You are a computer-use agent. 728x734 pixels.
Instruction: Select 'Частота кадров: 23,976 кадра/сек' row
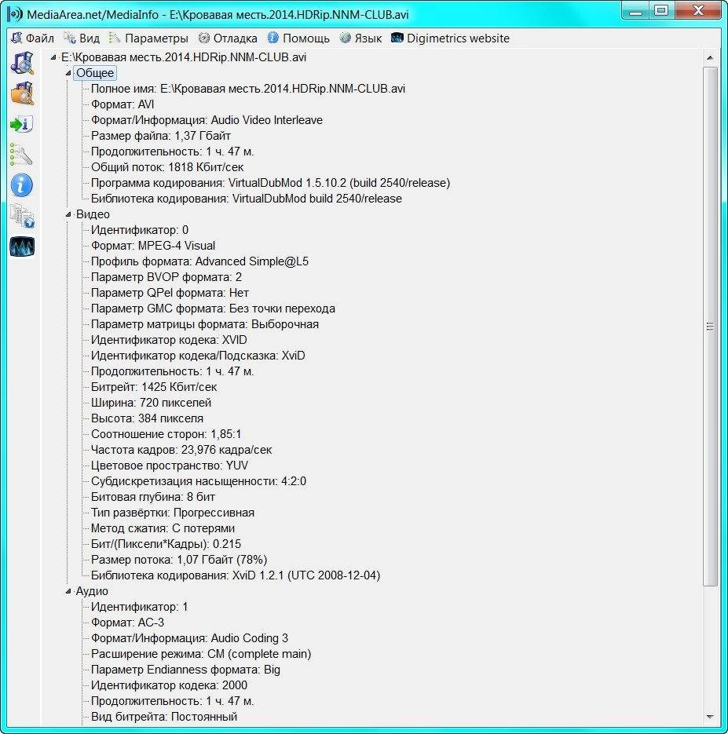point(181,450)
